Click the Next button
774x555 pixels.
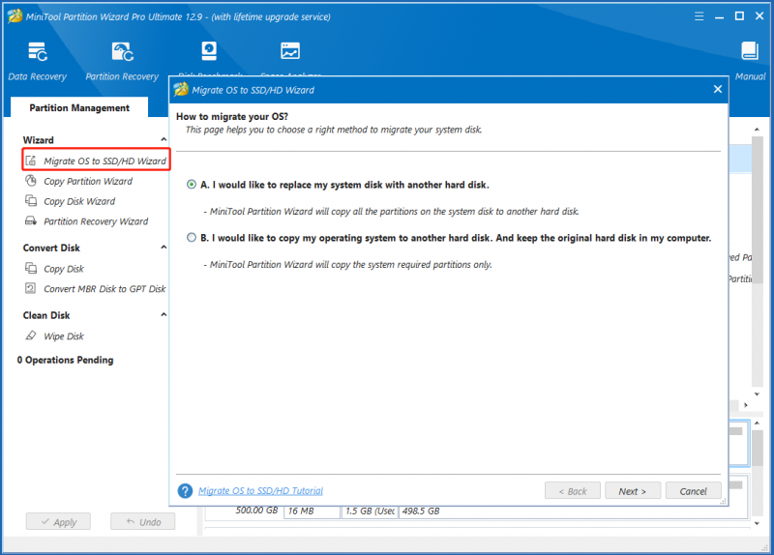click(633, 491)
